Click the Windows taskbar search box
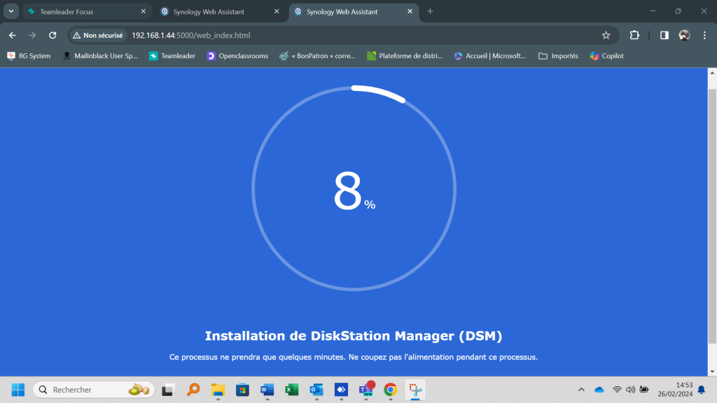Image resolution: width=717 pixels, height=403 pixels. tap(92, 390)
